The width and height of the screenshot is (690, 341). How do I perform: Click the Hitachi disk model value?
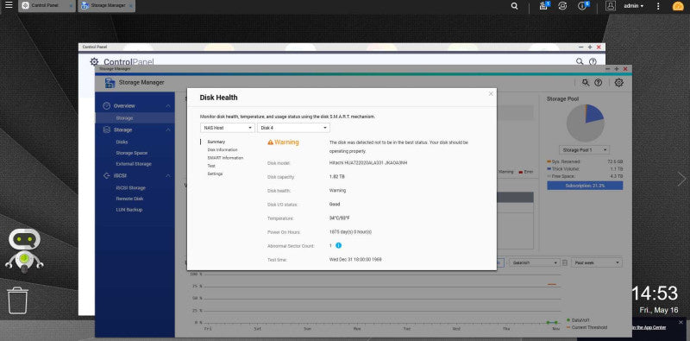point(368,162)
